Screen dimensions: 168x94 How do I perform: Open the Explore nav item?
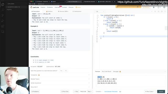43,7
